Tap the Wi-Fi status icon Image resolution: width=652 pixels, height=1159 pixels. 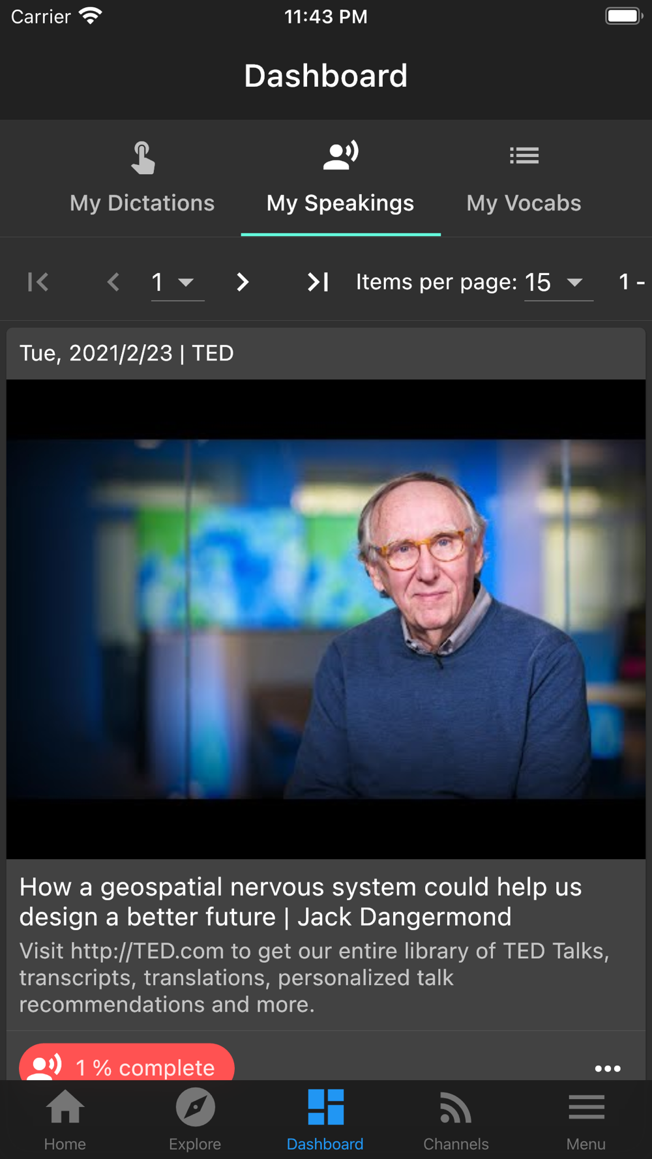click(91, 16)
